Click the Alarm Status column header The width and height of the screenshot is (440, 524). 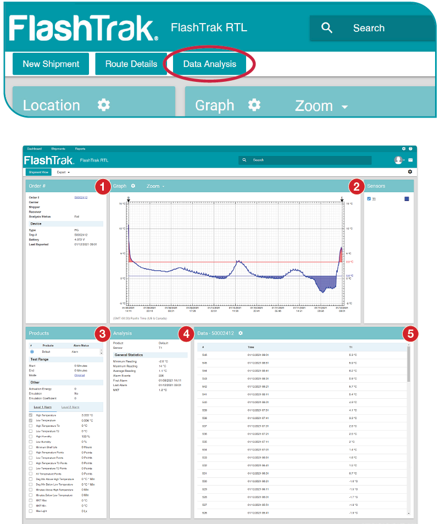coord(81,345)
